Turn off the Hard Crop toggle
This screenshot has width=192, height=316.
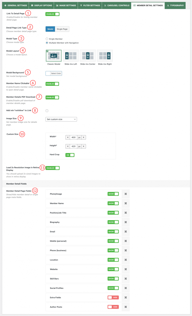[70, 155]
